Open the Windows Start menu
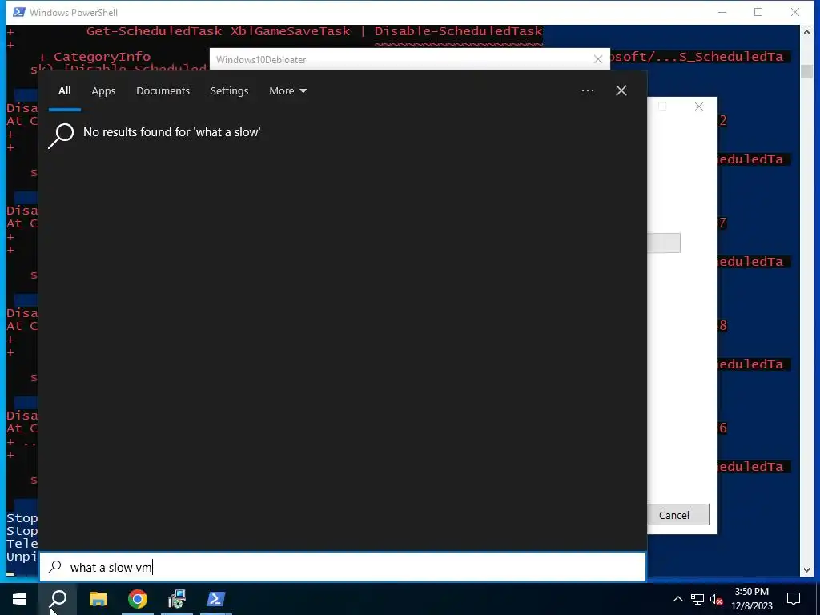 coord(19,599)
